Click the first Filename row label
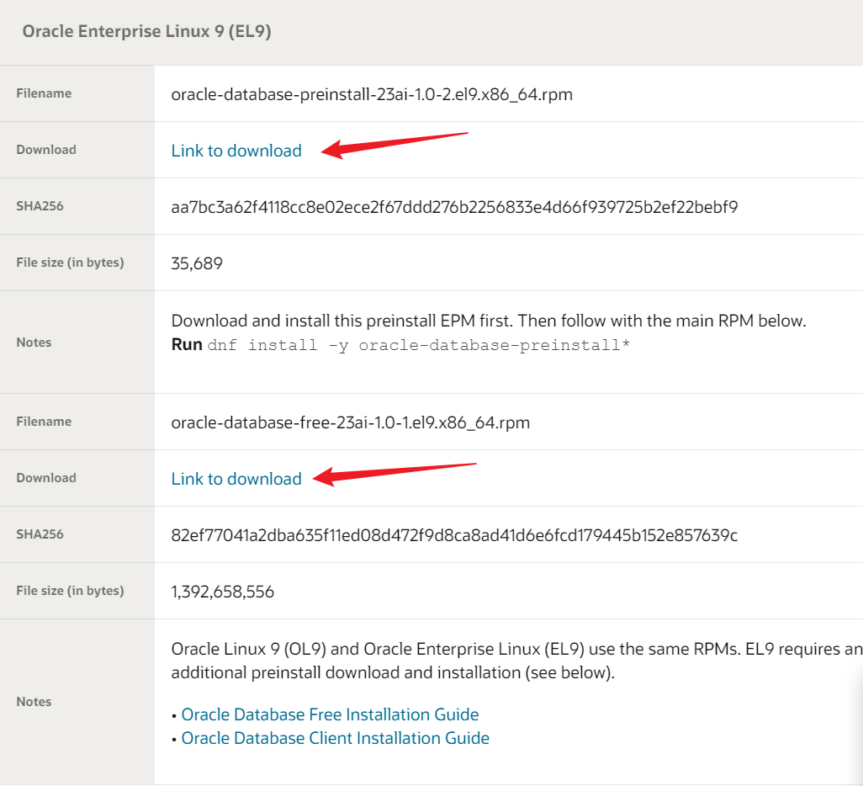This screenshot has width=863, height=786. 44,93
